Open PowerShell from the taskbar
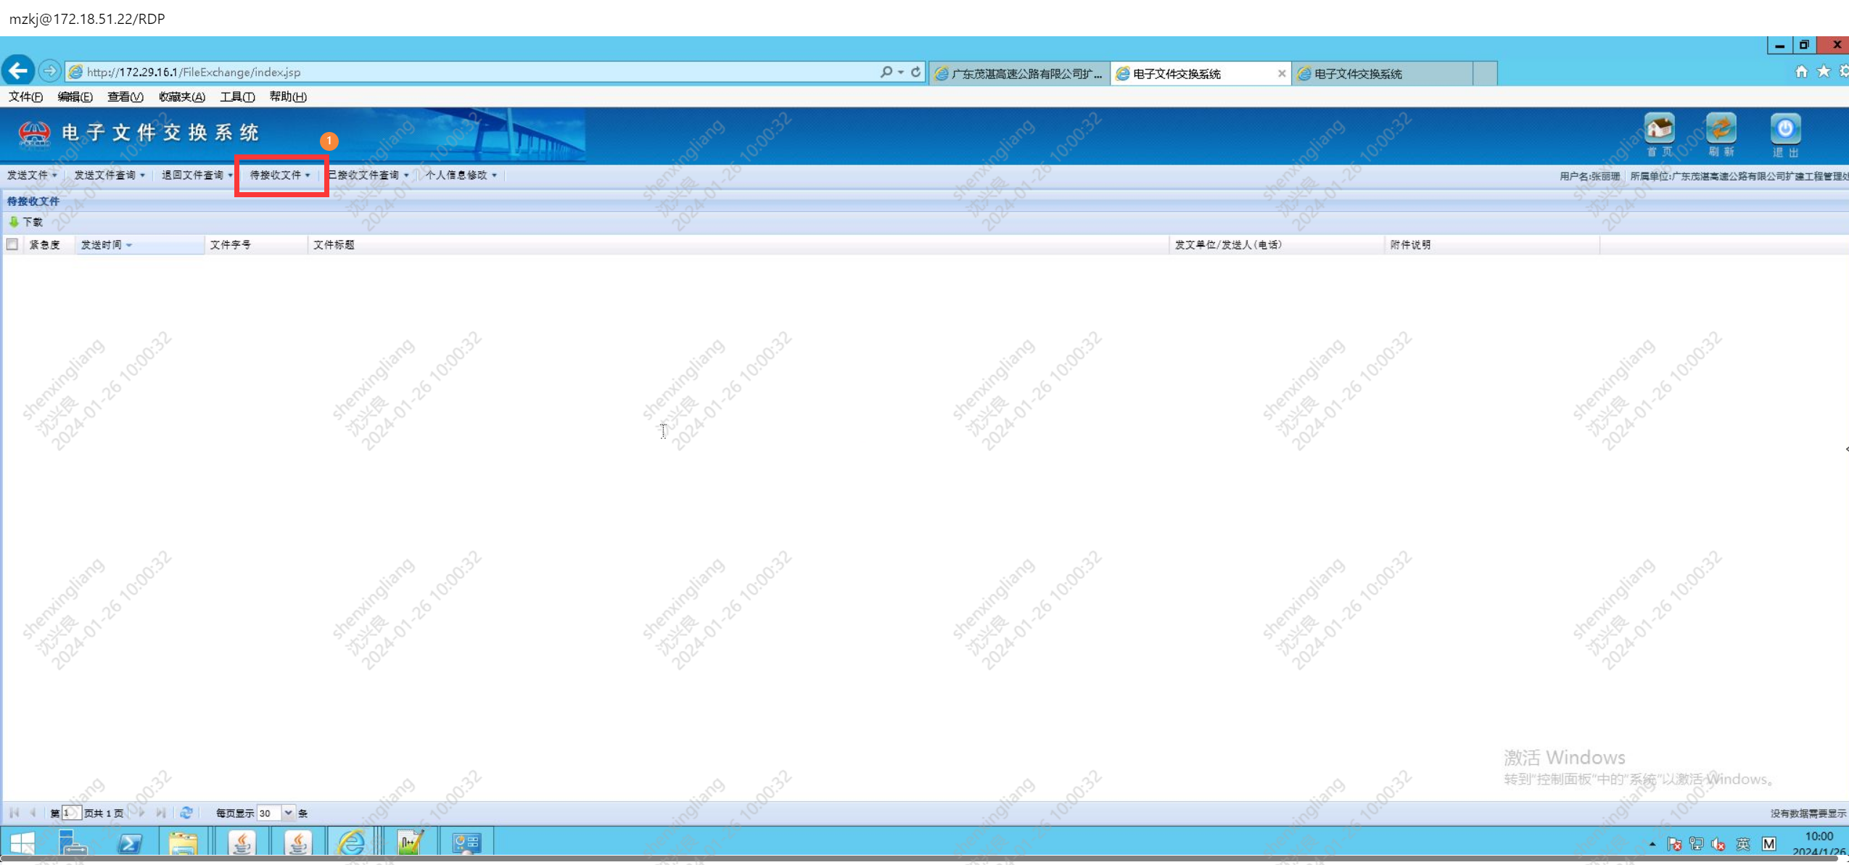 coord(130,843)
